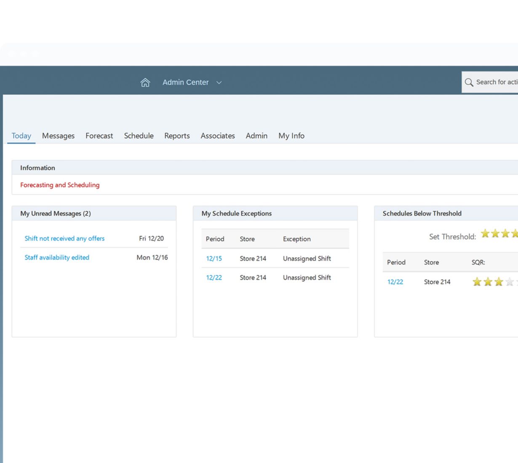Click the grayed fourth SQR star
The width and height of the screenshot is (518, 463).
510,282
